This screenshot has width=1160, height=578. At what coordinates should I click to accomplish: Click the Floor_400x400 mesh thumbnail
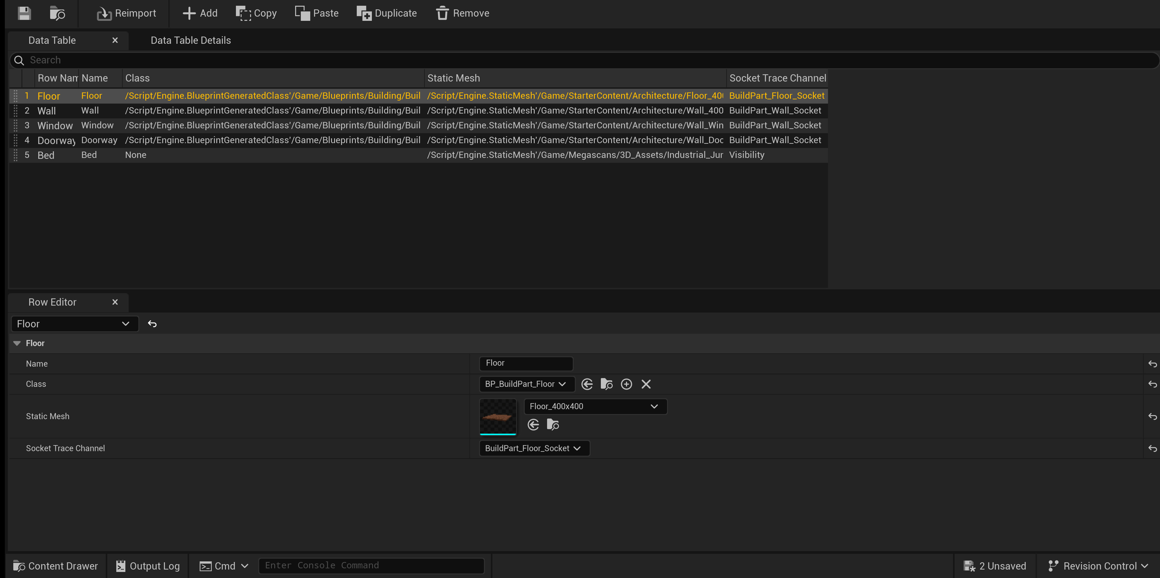click(x=498, y=416)
